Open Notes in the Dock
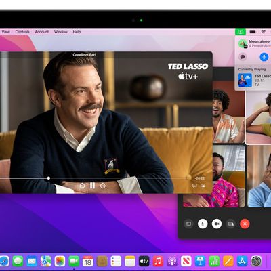Image resolution: width=271 pixels, height=271 pixels. click(x=130, y=262)
